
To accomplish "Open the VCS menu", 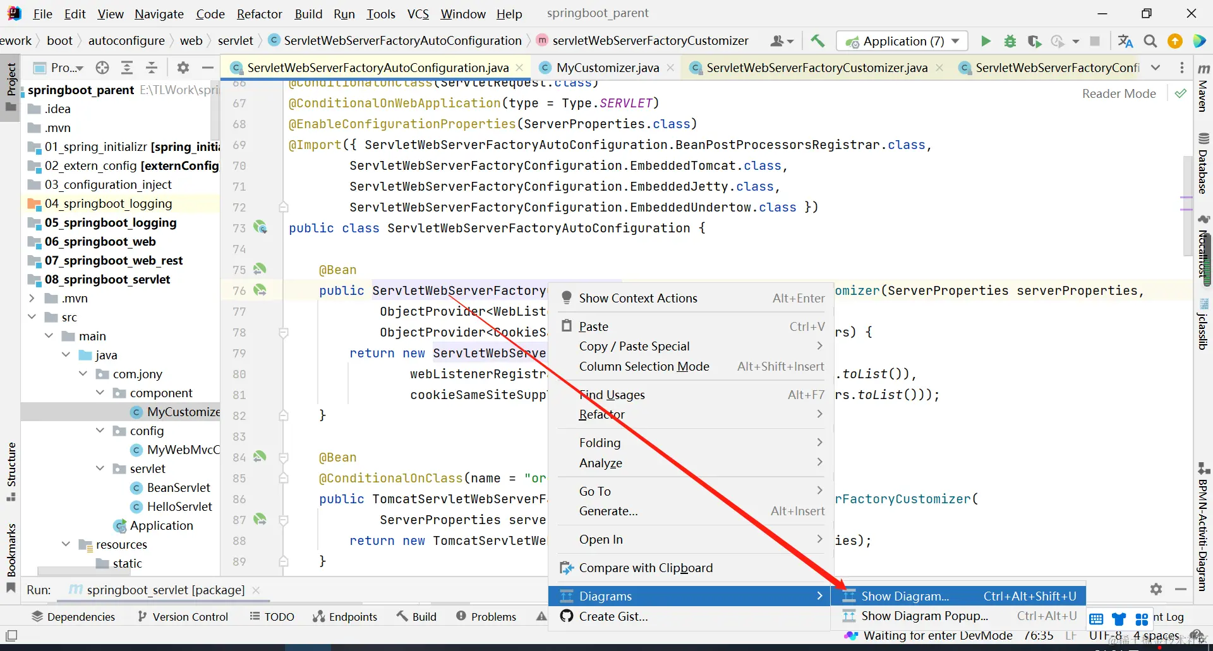I will point(418,14).
